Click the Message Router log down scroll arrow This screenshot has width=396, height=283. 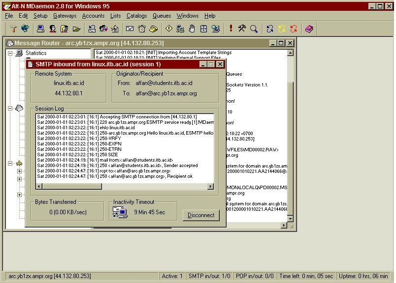290,219
